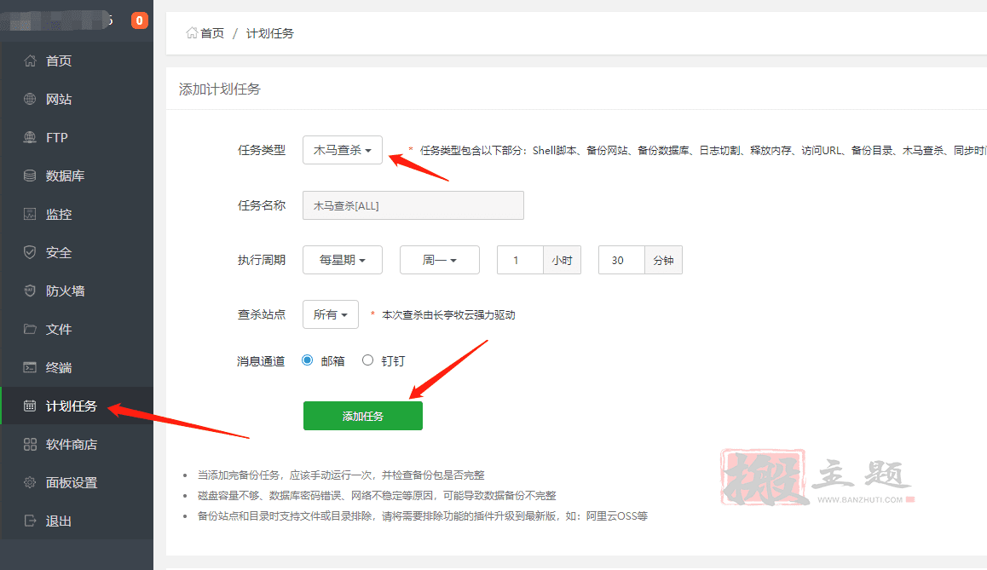The height and width of the screenshot is (570, 987).
Task: Click the grid icon for 软件商店
Action: tap(30, 444)
